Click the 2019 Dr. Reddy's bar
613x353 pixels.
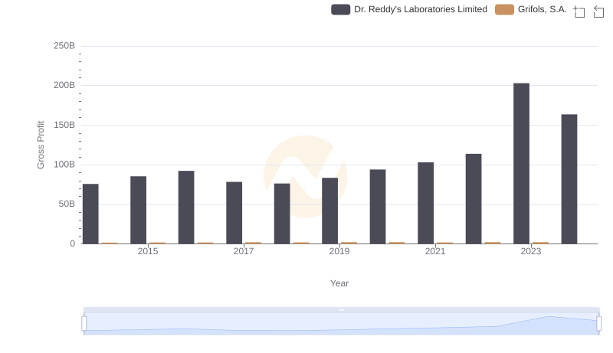(330, 211)
